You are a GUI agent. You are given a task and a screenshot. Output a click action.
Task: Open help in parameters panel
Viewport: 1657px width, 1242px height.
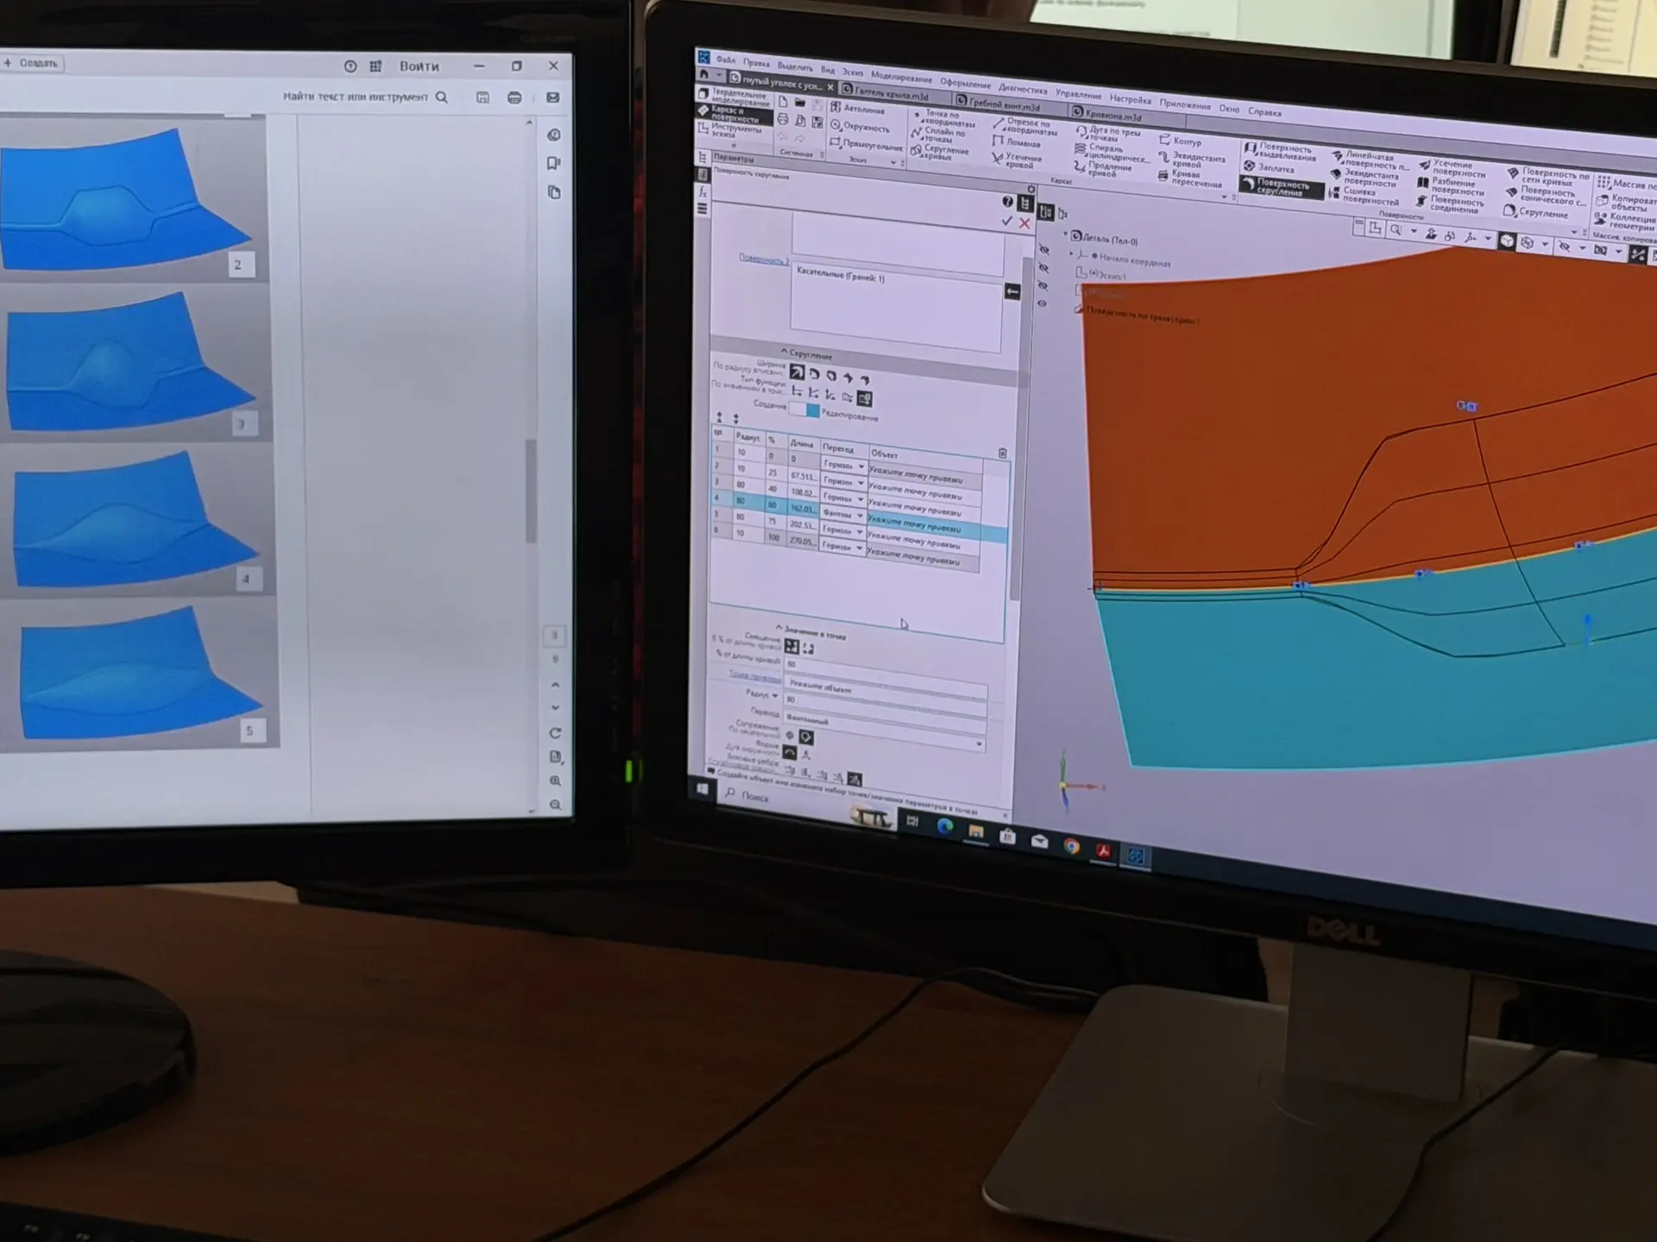coord(1007,202)
